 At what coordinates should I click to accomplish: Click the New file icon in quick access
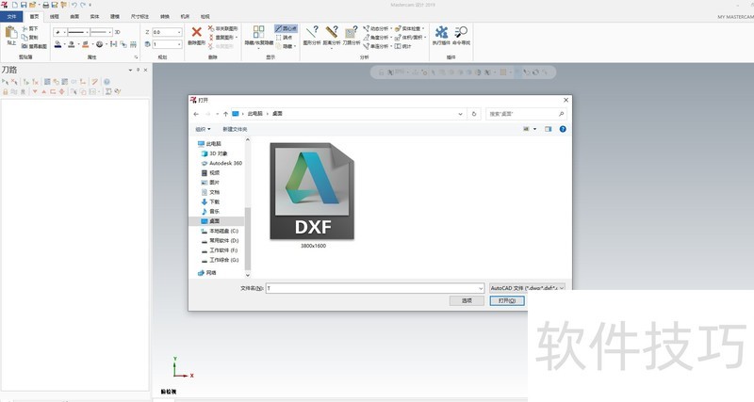click(x=15, y=5)
